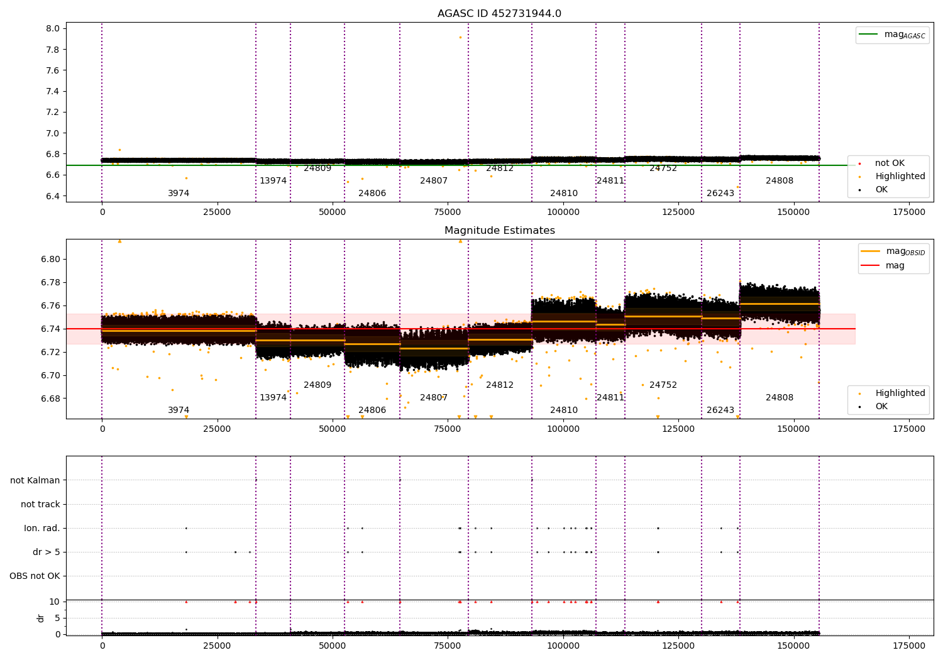Click the 8.0 y-axis tick label
Screen dimensions: 943x660
pos(53,28)
